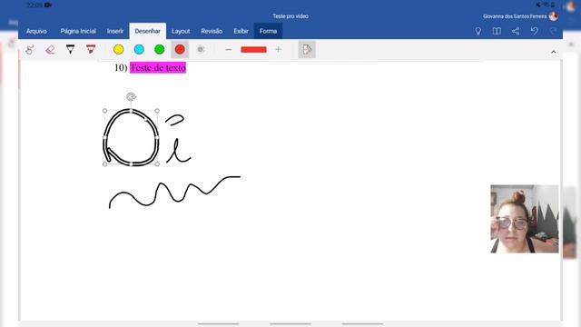
Task: Switch to the Layout tab
Action: click(x=181, y=31)
